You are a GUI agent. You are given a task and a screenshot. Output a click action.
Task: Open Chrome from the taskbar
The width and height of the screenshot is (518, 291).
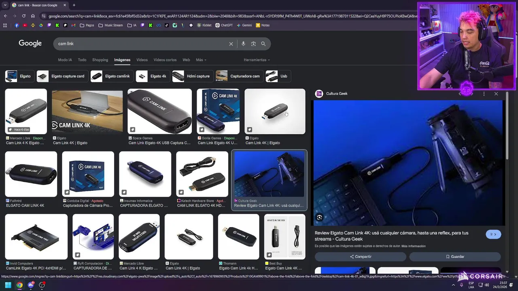19,285
